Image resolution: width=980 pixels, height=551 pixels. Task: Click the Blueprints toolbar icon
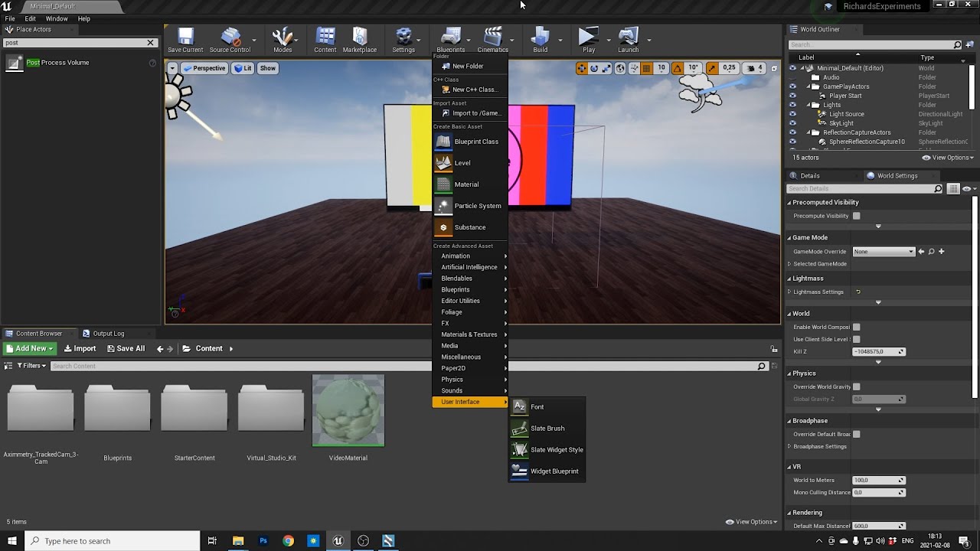tap(450, 40)
